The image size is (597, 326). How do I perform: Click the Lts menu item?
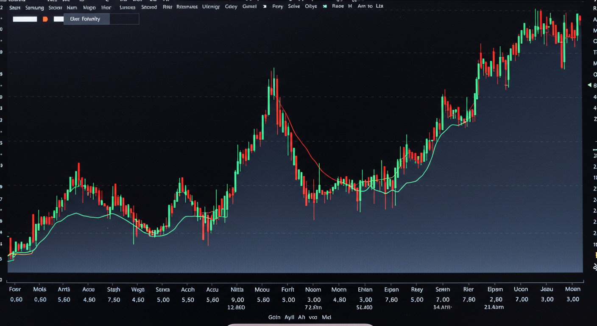click(379, 7)
